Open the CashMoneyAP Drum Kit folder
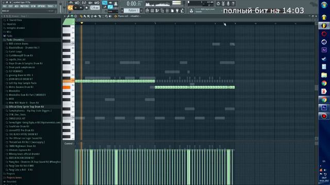This screenshot has height=185, width=330. click(21, 55)
